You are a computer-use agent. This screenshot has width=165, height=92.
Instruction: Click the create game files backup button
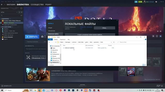[x=90, y=34]
